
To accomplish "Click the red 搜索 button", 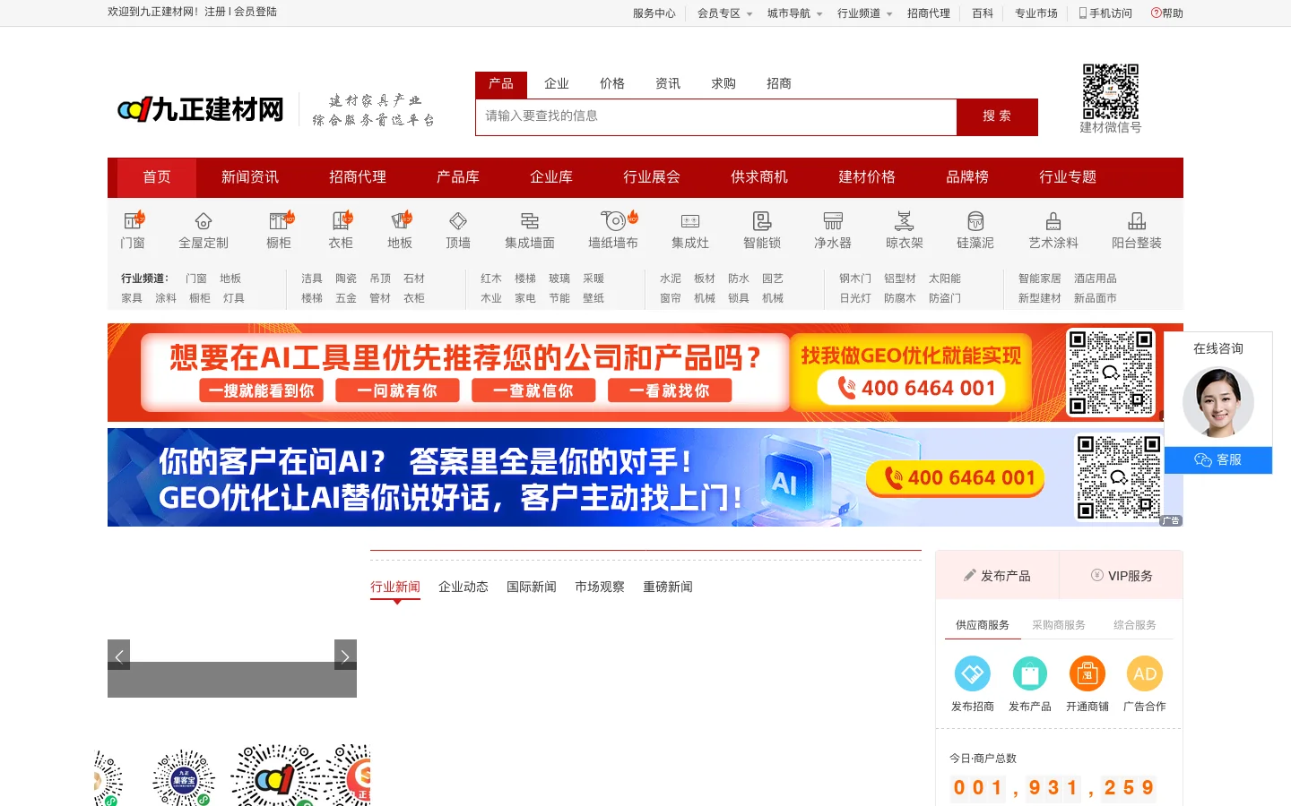I will (x=997, y=117).
